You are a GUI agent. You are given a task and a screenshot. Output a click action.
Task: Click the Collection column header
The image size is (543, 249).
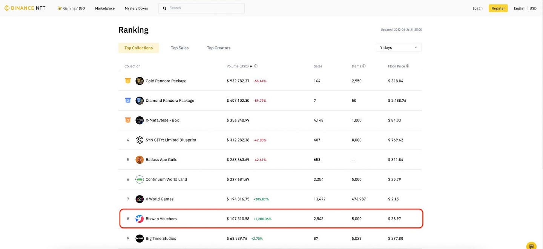[132, 66]
